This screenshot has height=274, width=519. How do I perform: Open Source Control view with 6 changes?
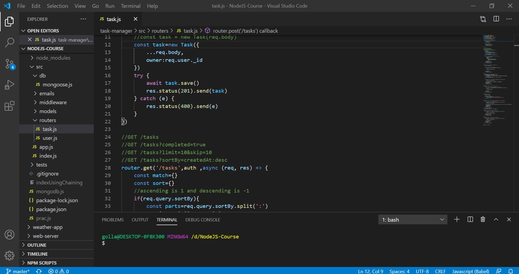(x=9, y=64)
